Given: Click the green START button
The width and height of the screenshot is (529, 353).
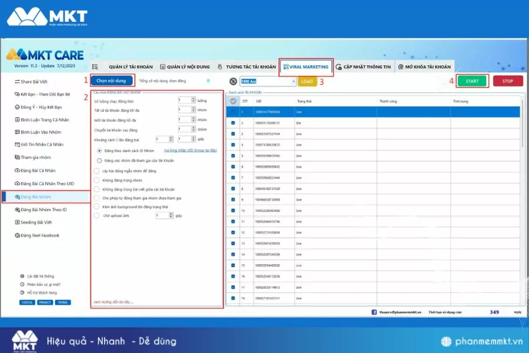Looking at the screenshot, I should (x=472, y=81).
